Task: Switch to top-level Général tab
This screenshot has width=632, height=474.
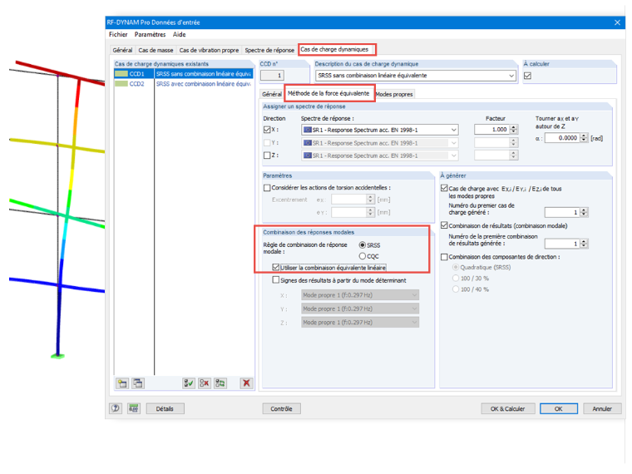Action: tap(122, 50)
